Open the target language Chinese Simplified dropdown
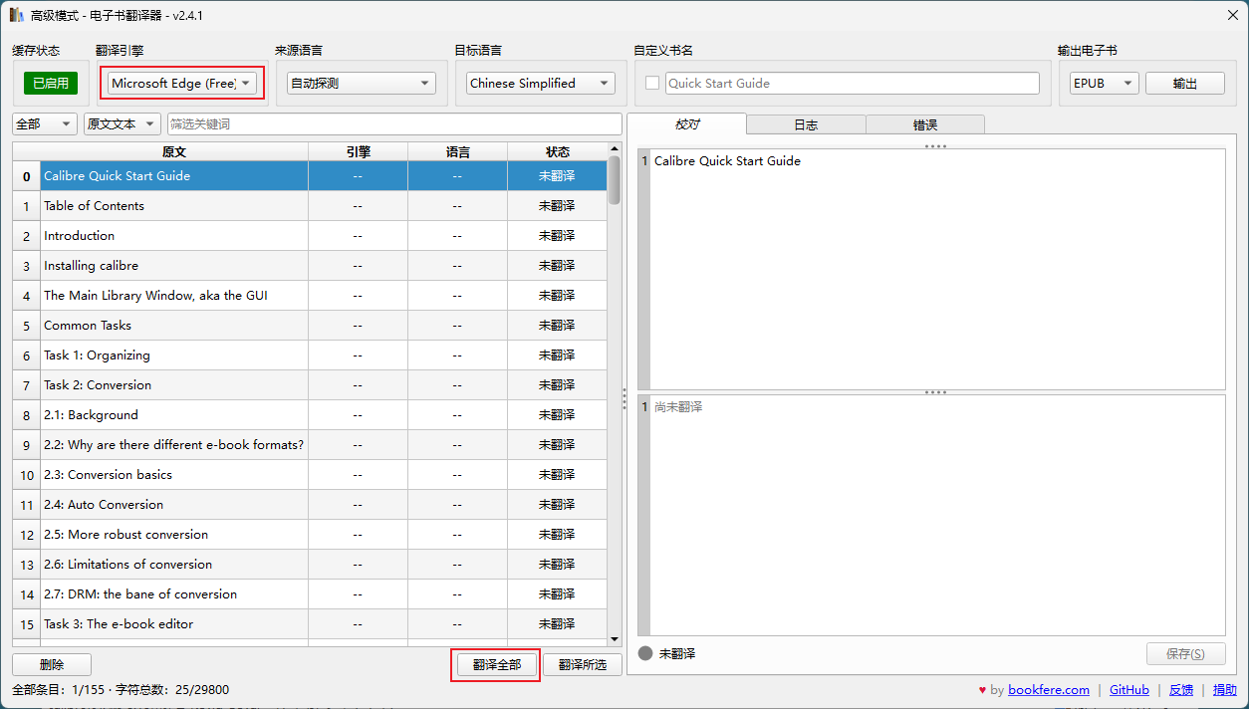 pos(541,84)
